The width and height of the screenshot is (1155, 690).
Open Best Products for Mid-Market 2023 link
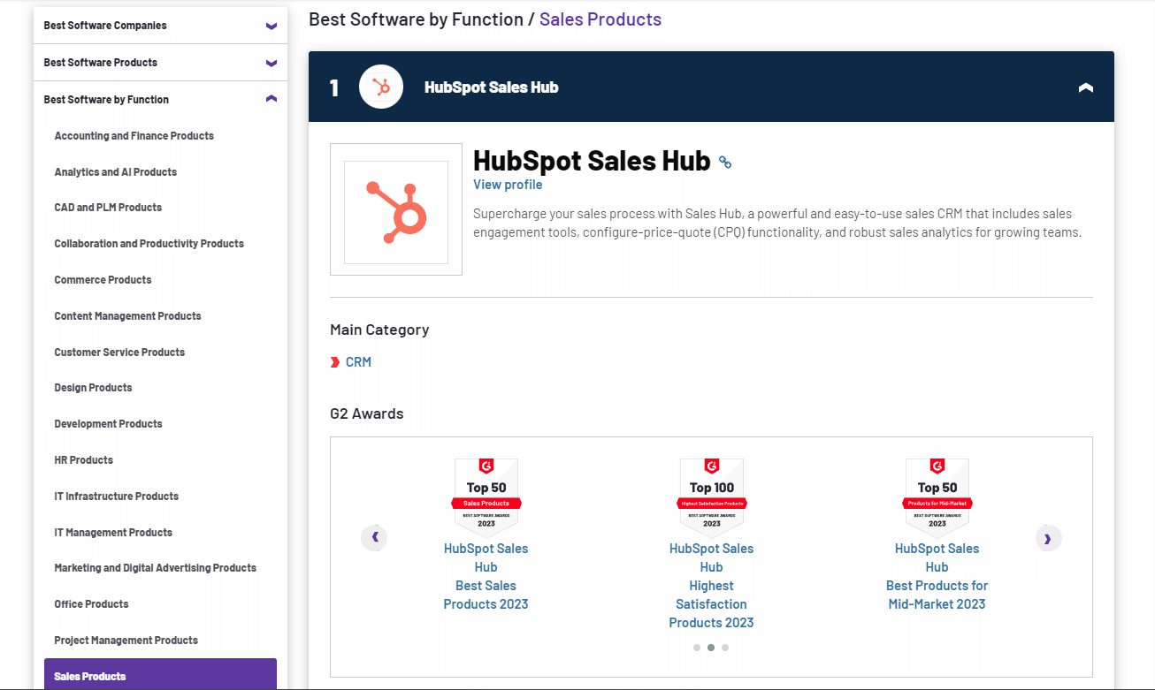[x=937, y=576]
